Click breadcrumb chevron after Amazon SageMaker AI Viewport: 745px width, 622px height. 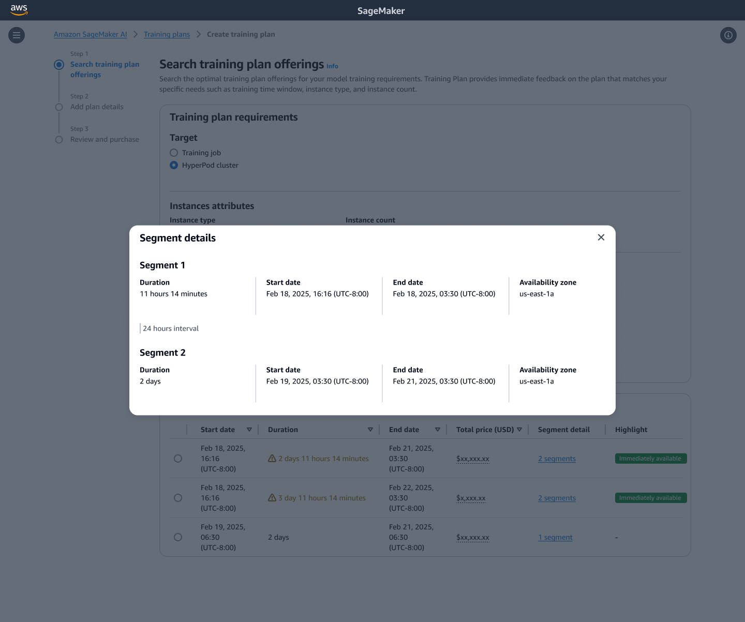[x=136, y=34]
